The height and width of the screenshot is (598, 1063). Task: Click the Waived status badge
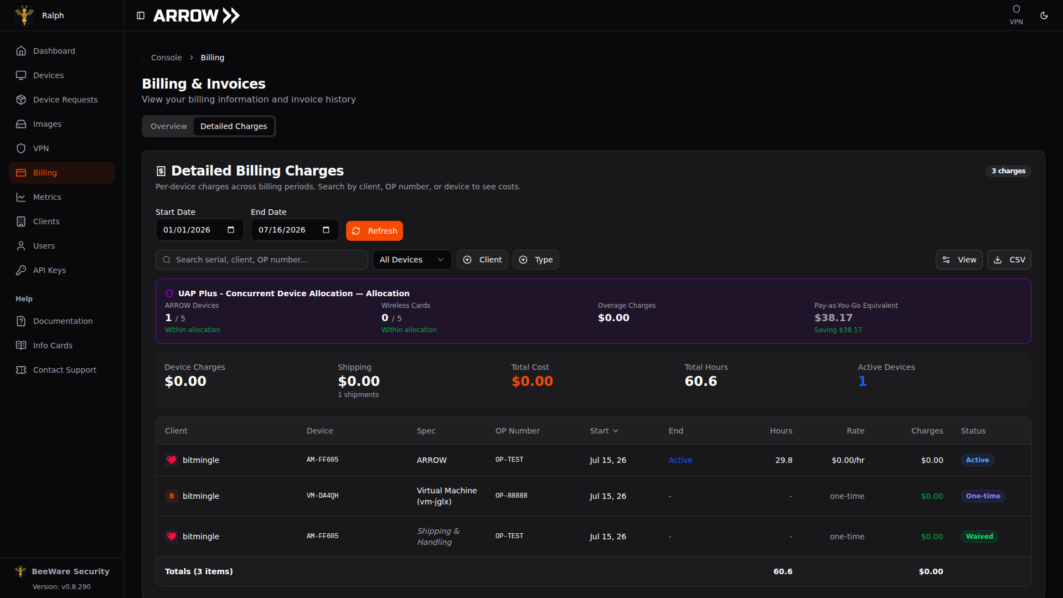pyautogui.click(x=979, y=537)
